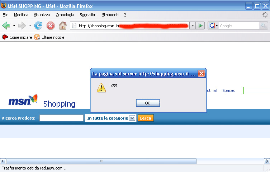Screen dimensions: 270x172
Task: Open the Visualizza menu
Action: [42, 15]
